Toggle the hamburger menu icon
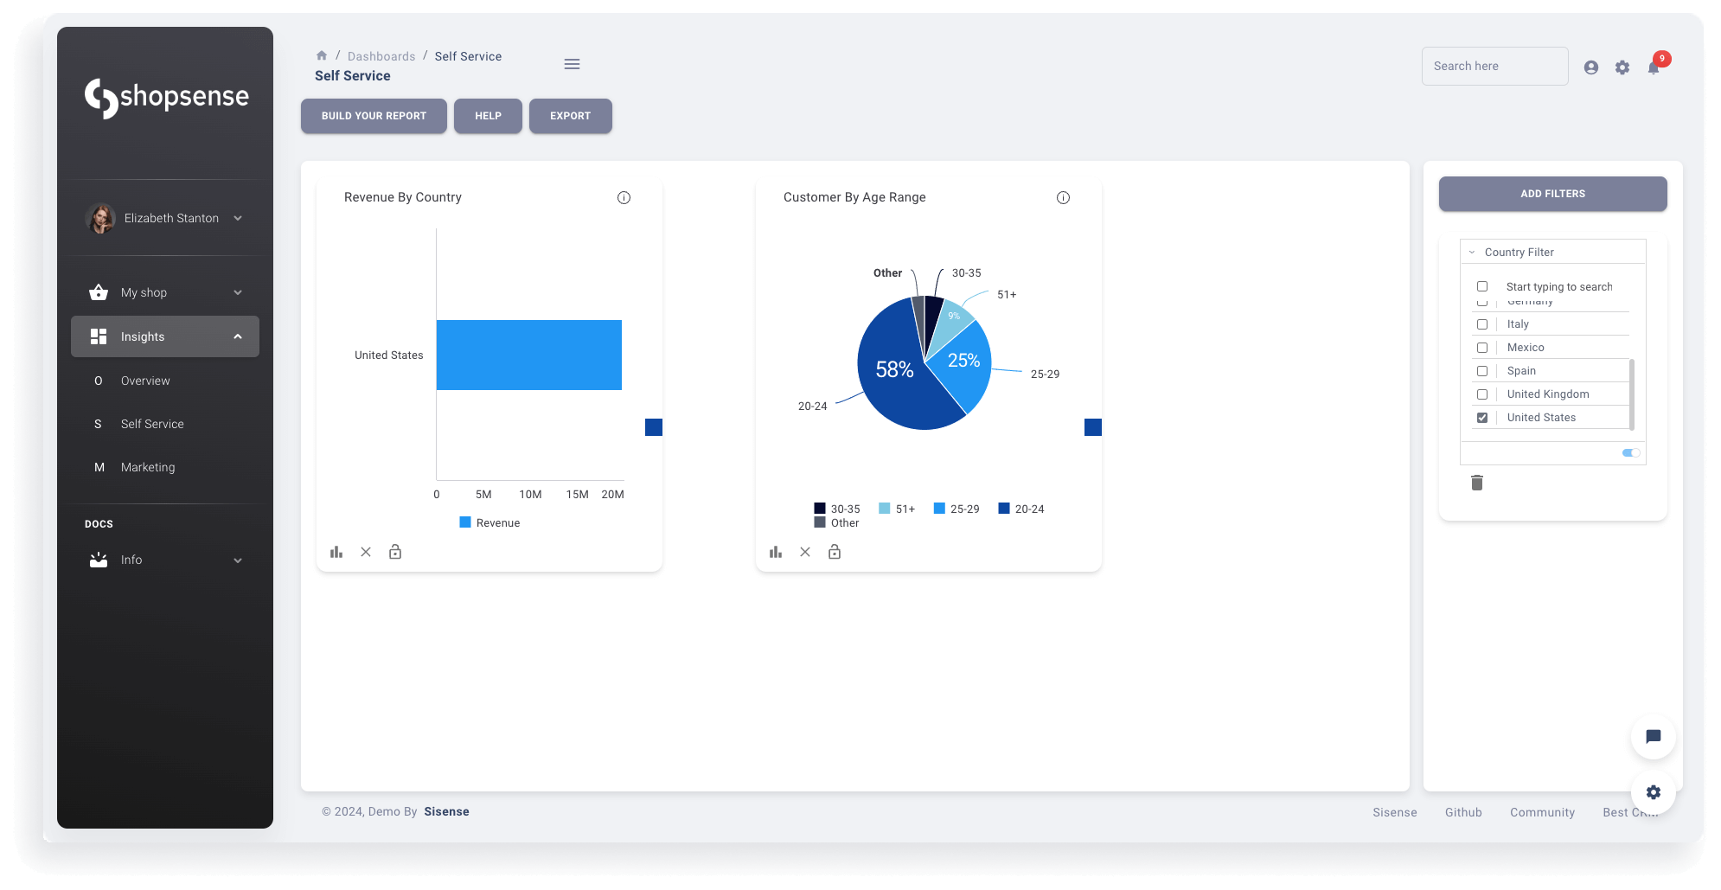 (x=572, y=64)
